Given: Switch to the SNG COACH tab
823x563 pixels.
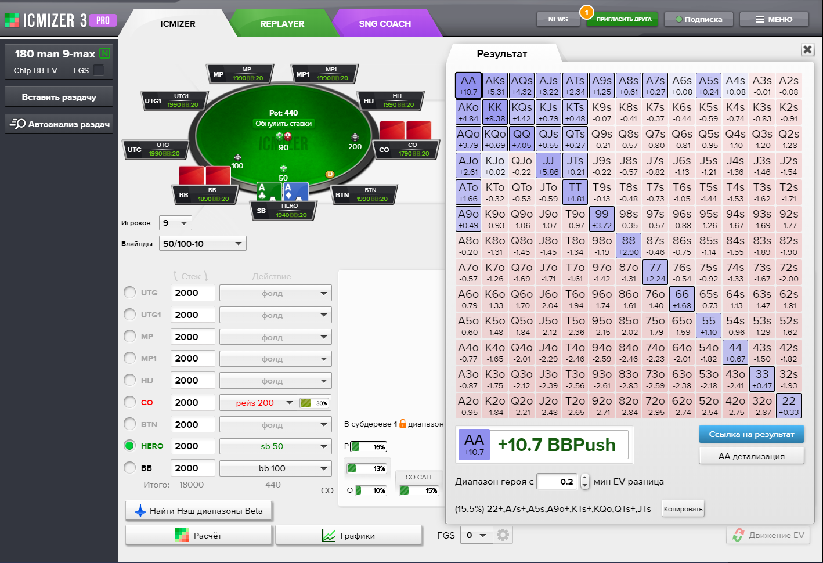Looking at the screenshot, I should click(x=385, y=24).
